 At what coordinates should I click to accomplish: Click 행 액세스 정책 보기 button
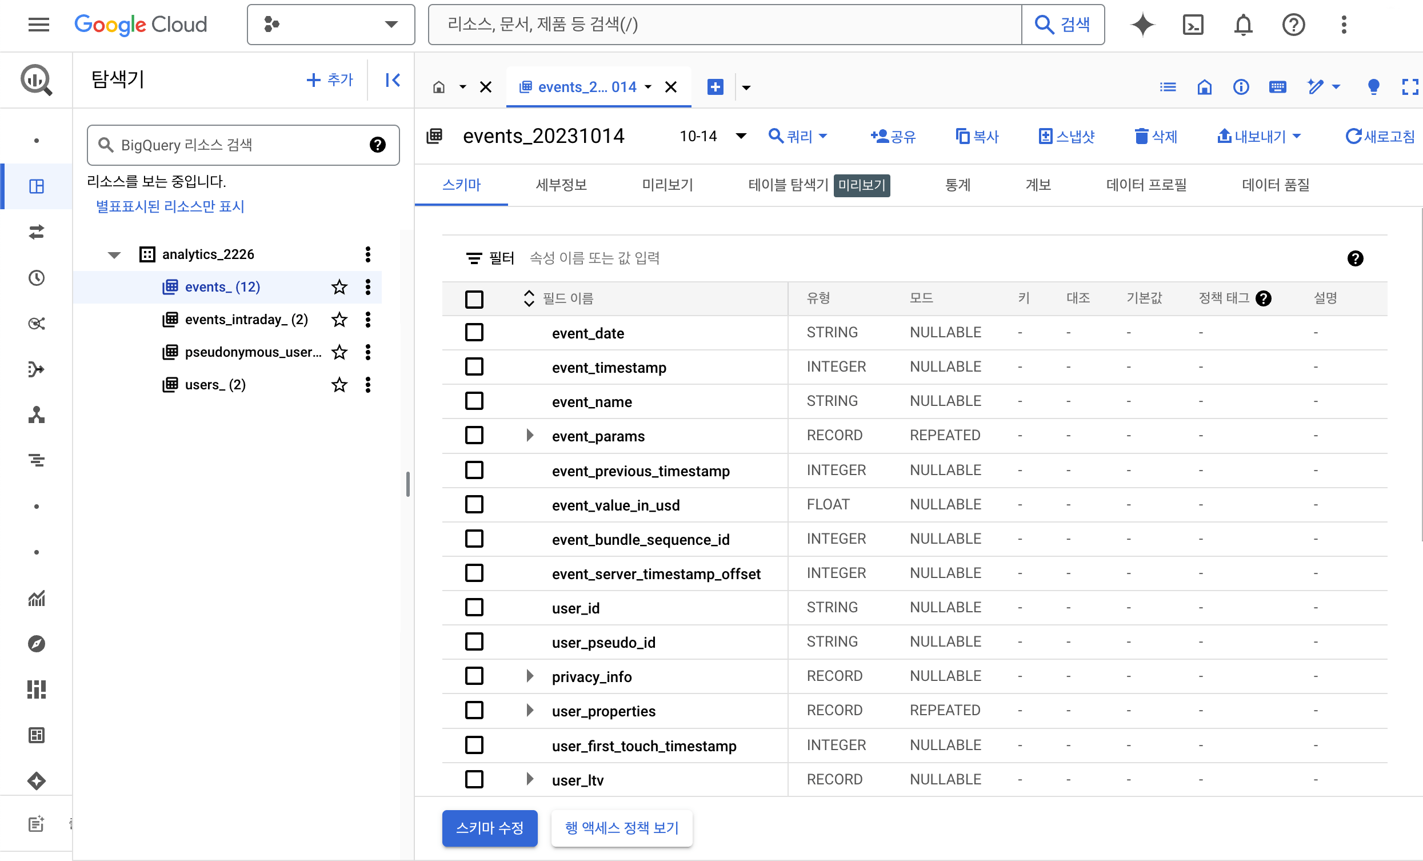point(622,828)
